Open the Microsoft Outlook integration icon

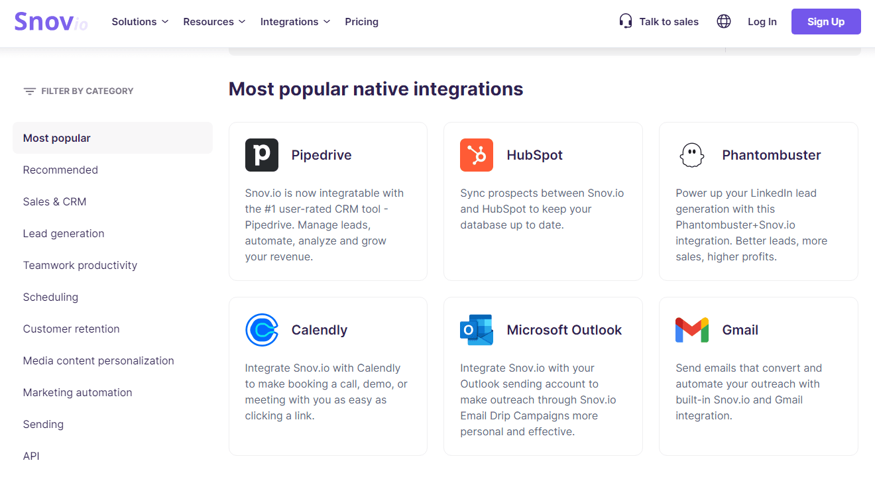pyautogui.click(x=476, y=329)
